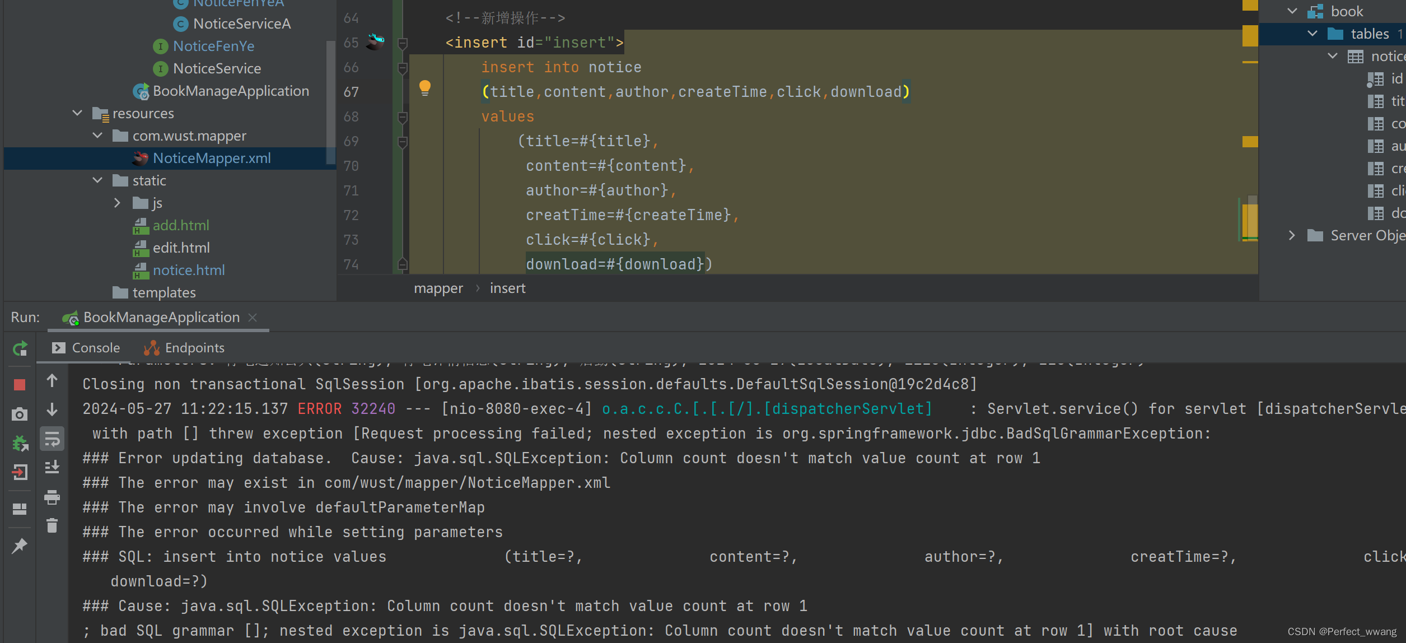Viewport: 1406px width, 643px height.
Task: Clear console with trash icon
Action: pos(52,525)
